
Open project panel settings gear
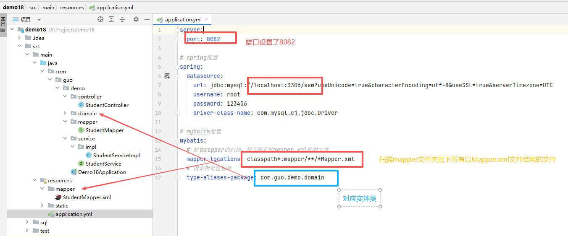(x=136, y=19)
